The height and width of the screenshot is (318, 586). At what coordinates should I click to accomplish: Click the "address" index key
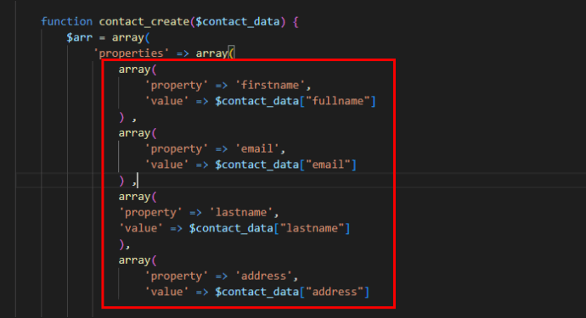tap(335, 292)
